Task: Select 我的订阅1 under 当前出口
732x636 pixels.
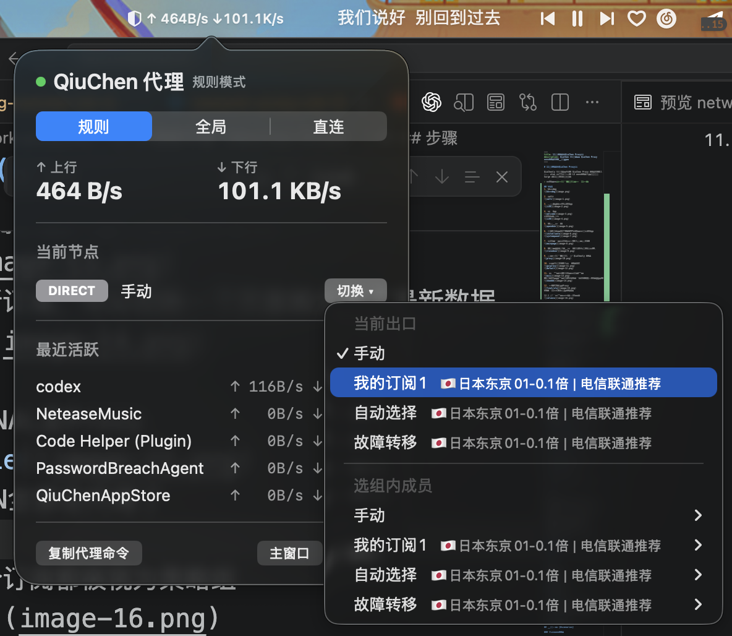Action: pos(523,383)
